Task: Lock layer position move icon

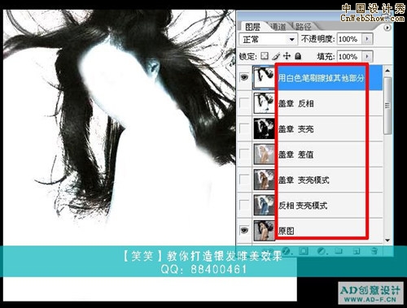Action: (287, 56)
